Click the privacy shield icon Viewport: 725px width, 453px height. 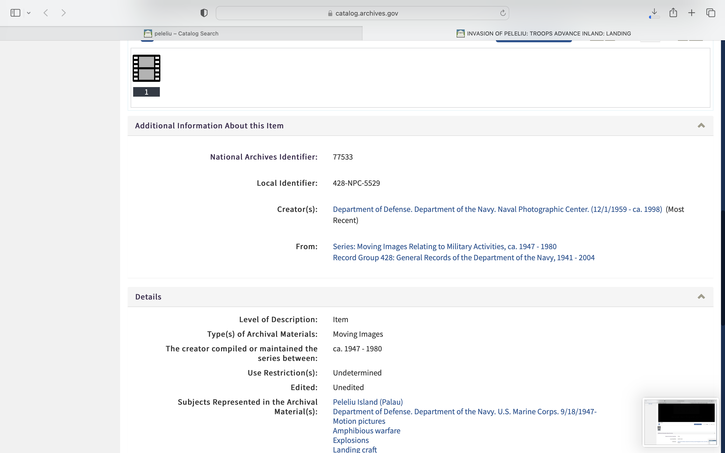point(204,13)
